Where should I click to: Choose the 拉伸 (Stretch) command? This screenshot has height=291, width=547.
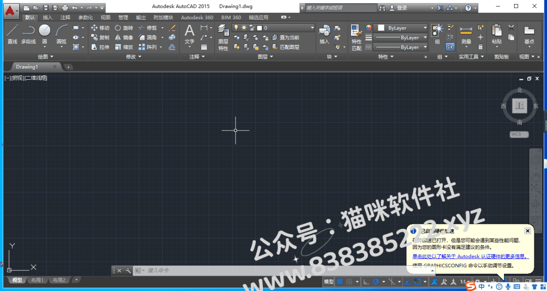coord(100,47)
